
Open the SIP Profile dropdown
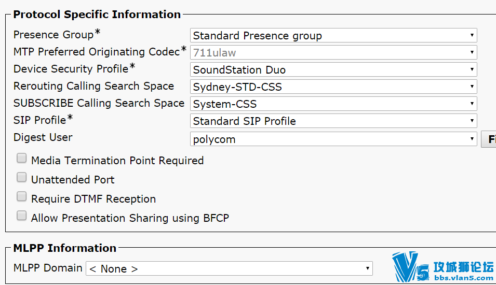pos(333,121)
